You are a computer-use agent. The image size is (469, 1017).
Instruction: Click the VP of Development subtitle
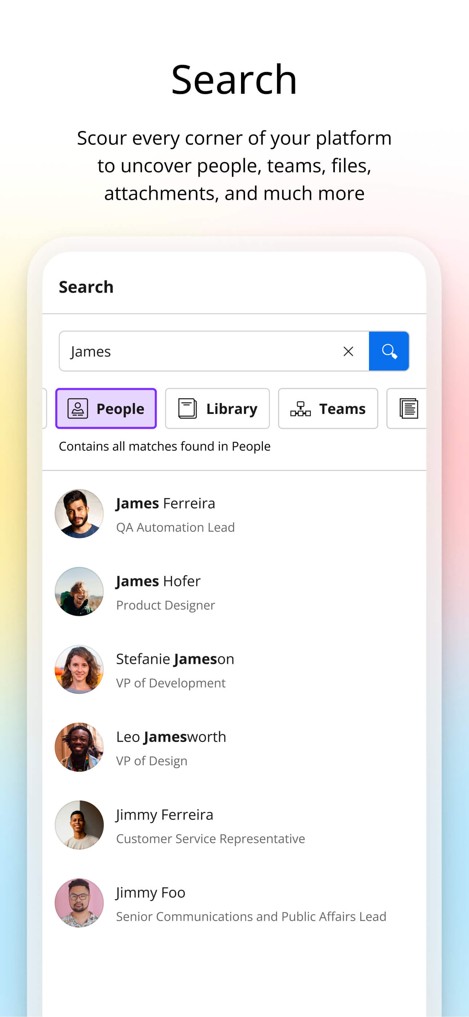click(171, 683)
